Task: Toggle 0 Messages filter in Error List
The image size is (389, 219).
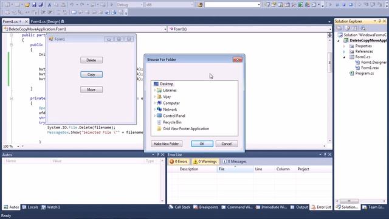Action: 235,161
